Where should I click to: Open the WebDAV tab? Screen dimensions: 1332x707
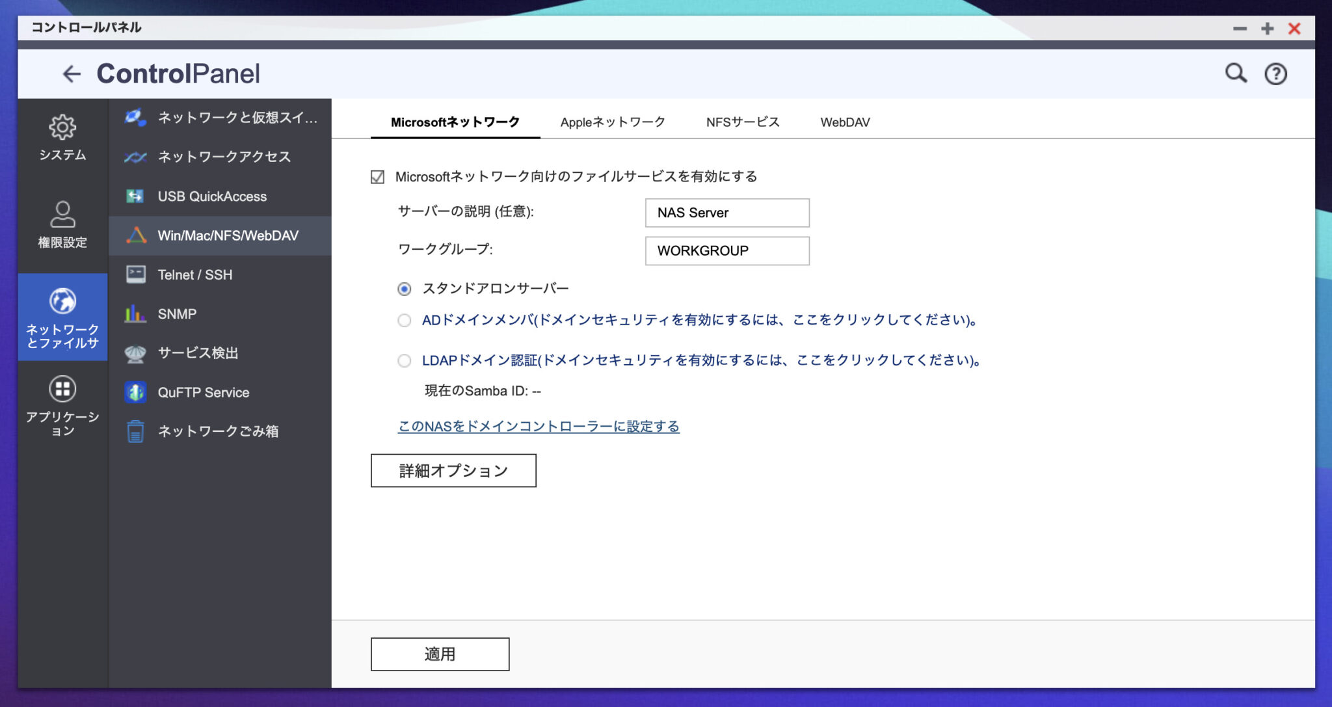846,122
